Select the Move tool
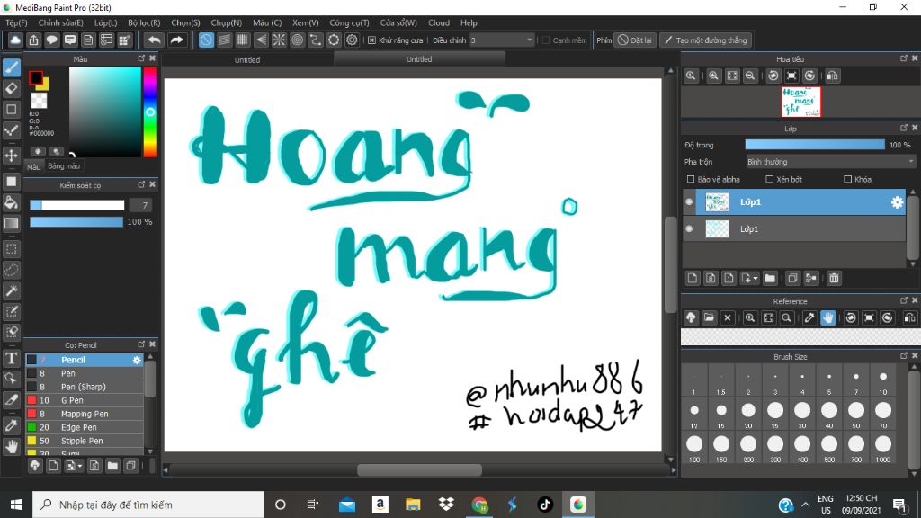The height and width of the screenshot is (518, 921). pyautogui.click(x=11, y=156)
